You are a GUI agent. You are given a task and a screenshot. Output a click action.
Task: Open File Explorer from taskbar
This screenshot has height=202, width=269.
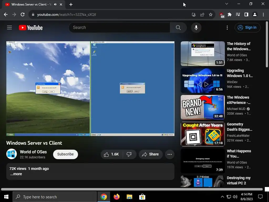(129, 197)
